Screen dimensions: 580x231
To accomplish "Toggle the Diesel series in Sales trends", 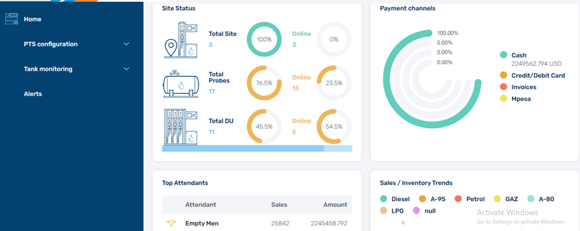I will pyautogui.click(x=399, y=199).
